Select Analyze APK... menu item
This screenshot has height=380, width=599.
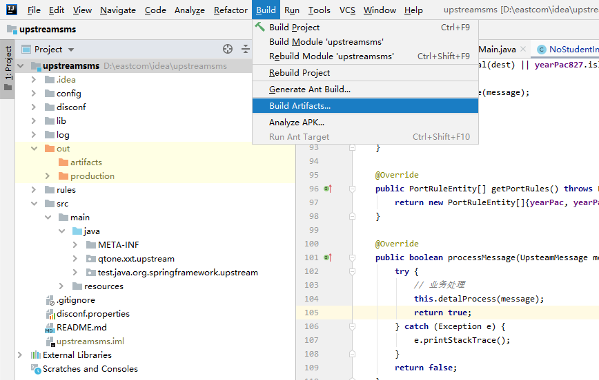(x=365, y=123)
